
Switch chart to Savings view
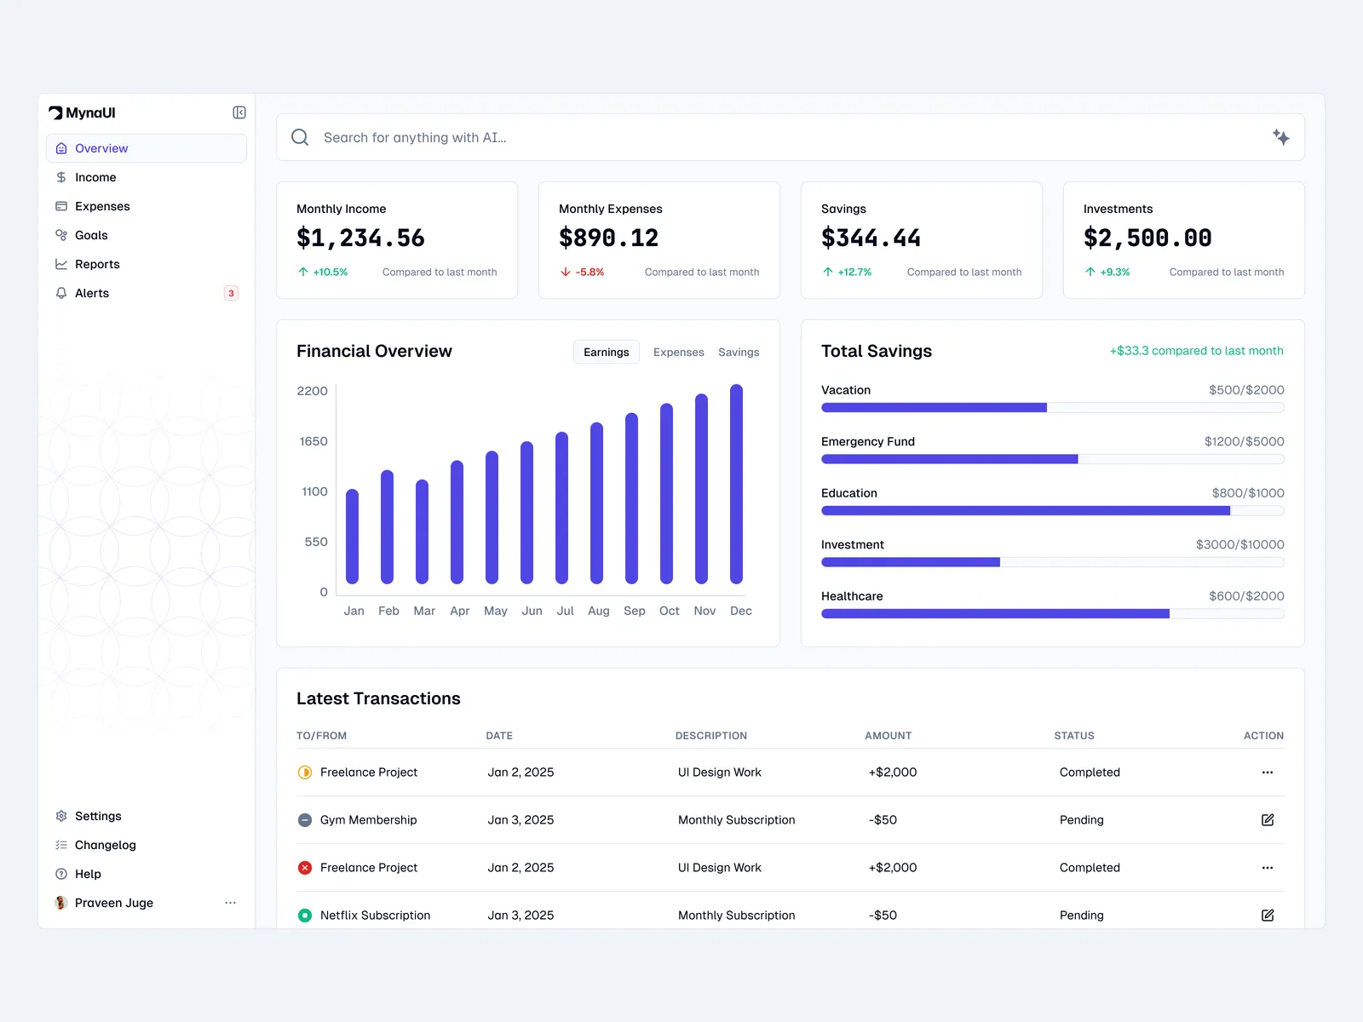pos(739,352)
